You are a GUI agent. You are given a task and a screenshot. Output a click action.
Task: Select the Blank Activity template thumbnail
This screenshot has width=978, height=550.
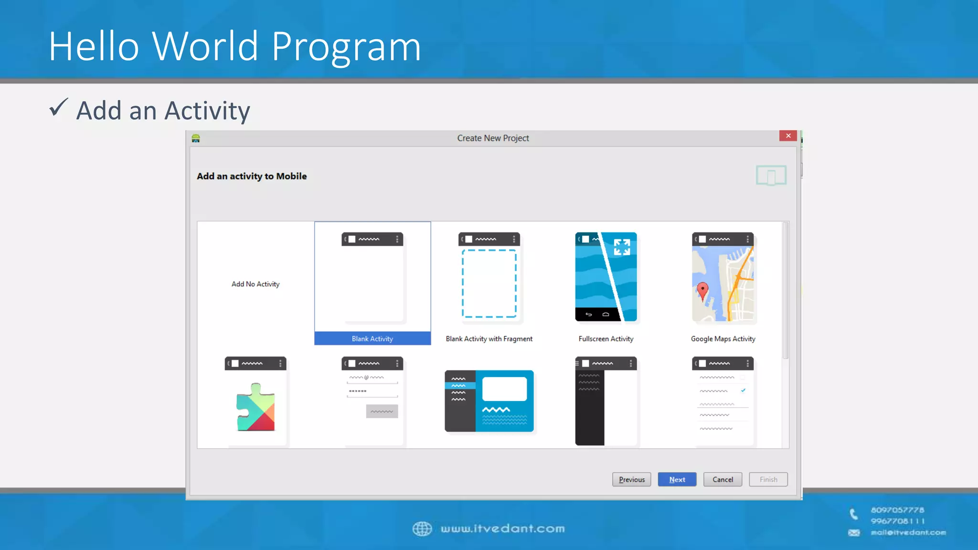pos(372,277)
